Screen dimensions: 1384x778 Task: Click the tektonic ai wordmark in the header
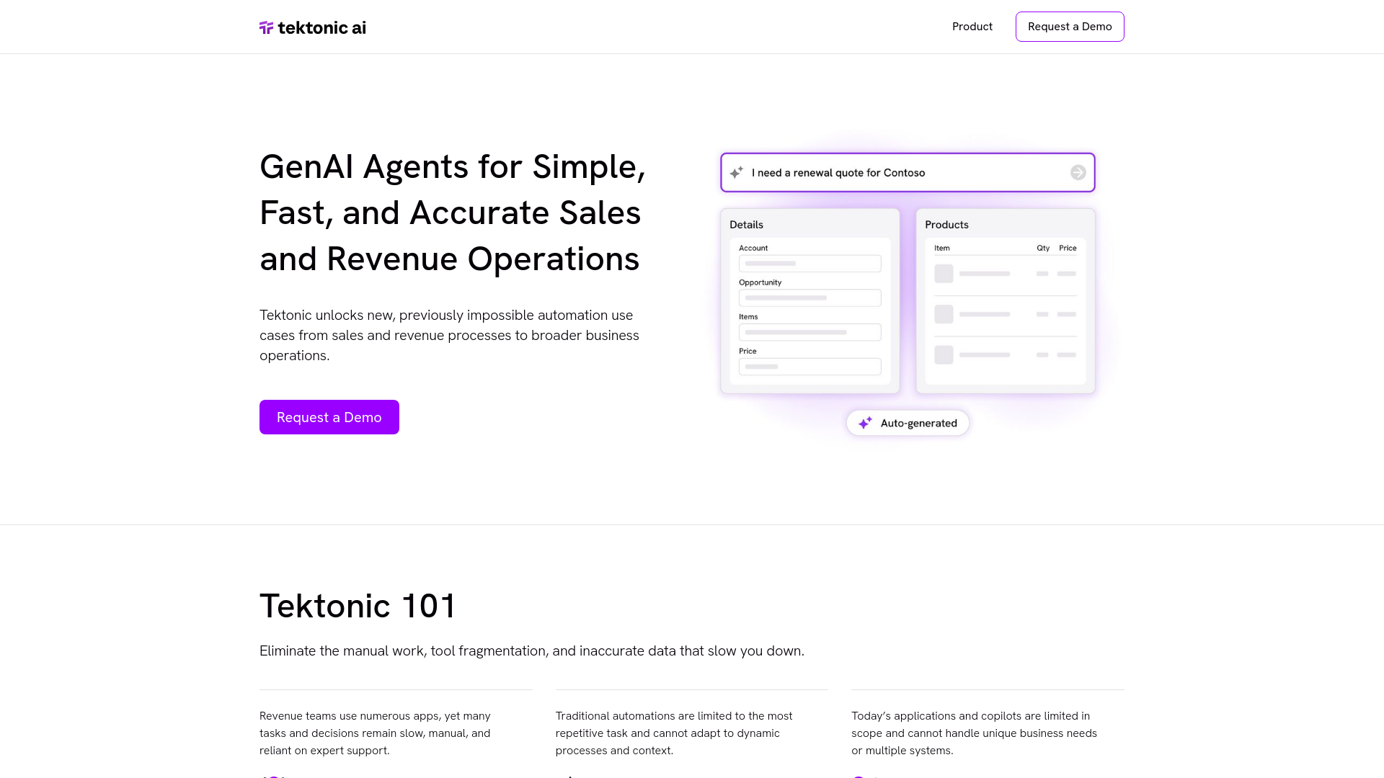coord(323,27)
